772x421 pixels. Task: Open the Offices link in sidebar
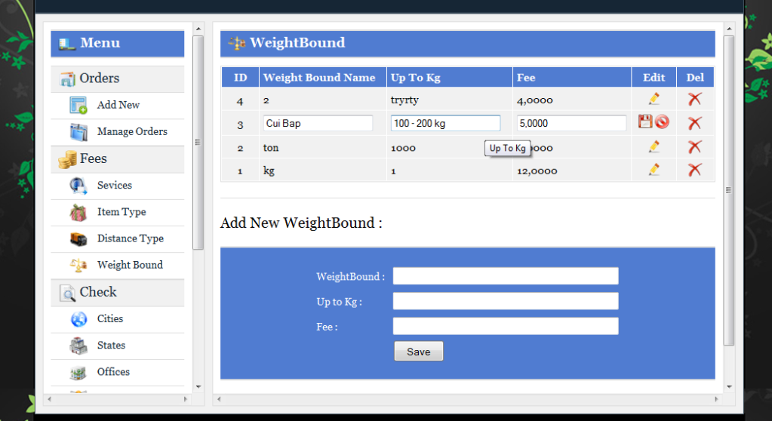coord(113,372)
